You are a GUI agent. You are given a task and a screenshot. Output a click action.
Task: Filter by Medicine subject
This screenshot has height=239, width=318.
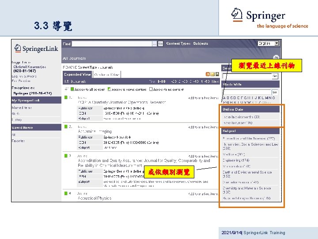coord(234,154)
